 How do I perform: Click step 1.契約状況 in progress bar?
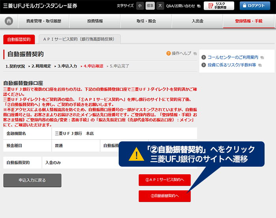click(15, 66)
